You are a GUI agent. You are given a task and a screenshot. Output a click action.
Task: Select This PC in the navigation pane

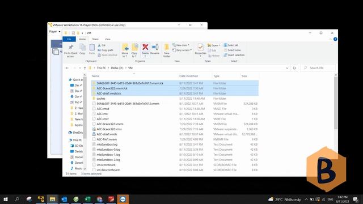tap(75, 140)
